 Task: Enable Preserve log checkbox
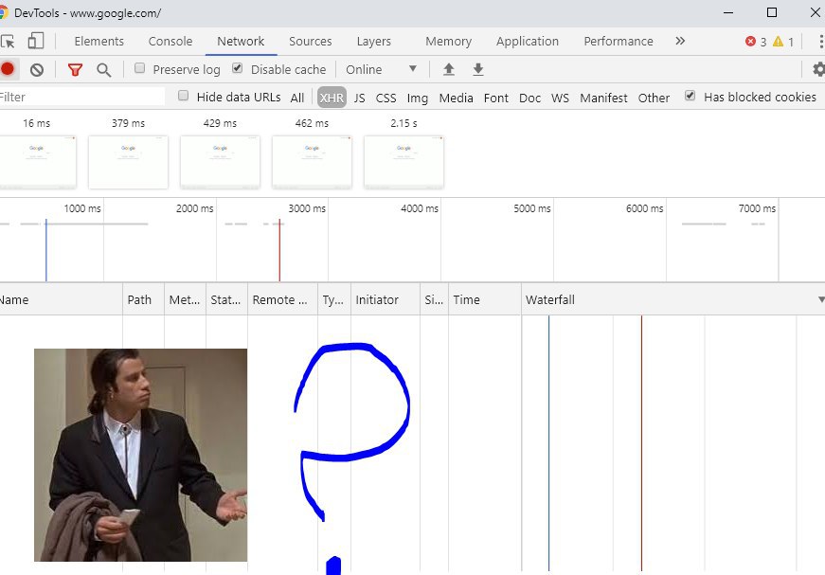click(x=139, y=68)
